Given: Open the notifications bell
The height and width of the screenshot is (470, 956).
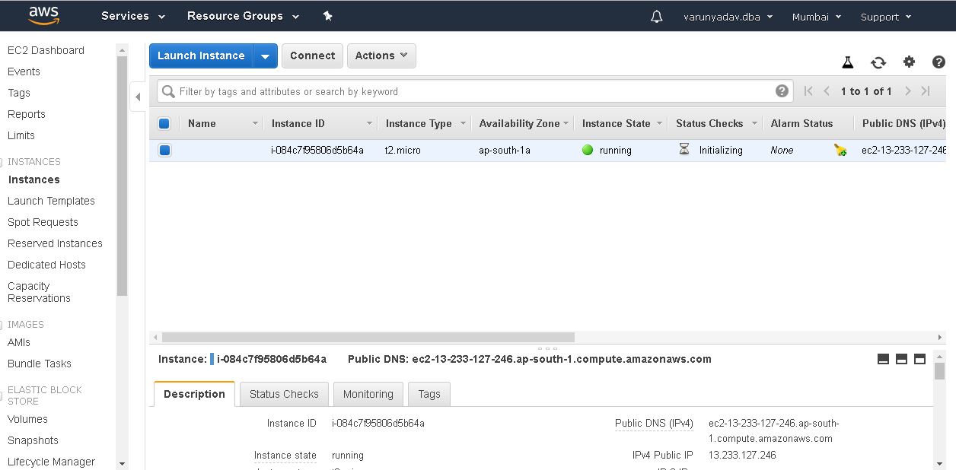Looking at the screenshot, I should pyautogui.click(x=656, y=17).
